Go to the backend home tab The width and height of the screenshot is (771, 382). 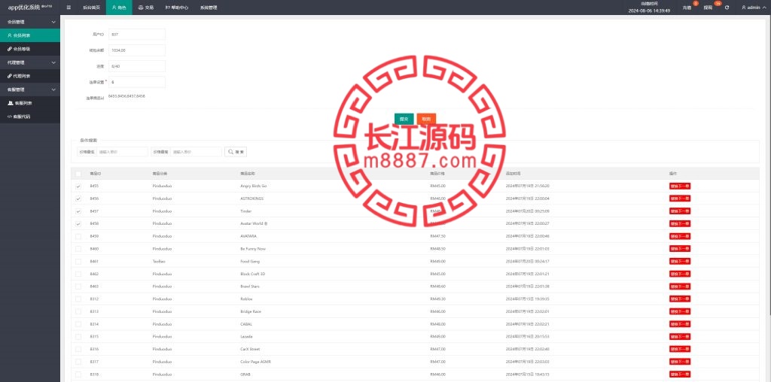90,8
